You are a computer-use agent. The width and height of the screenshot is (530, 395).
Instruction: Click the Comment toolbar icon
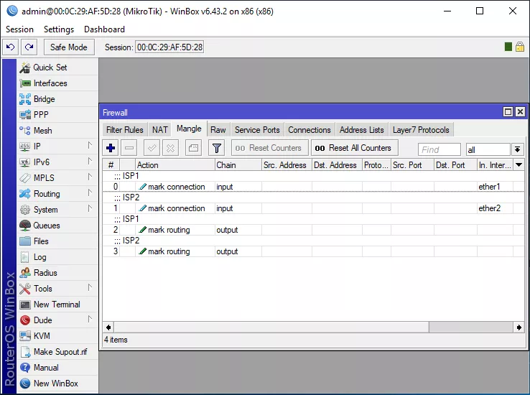tap(193, 148)
